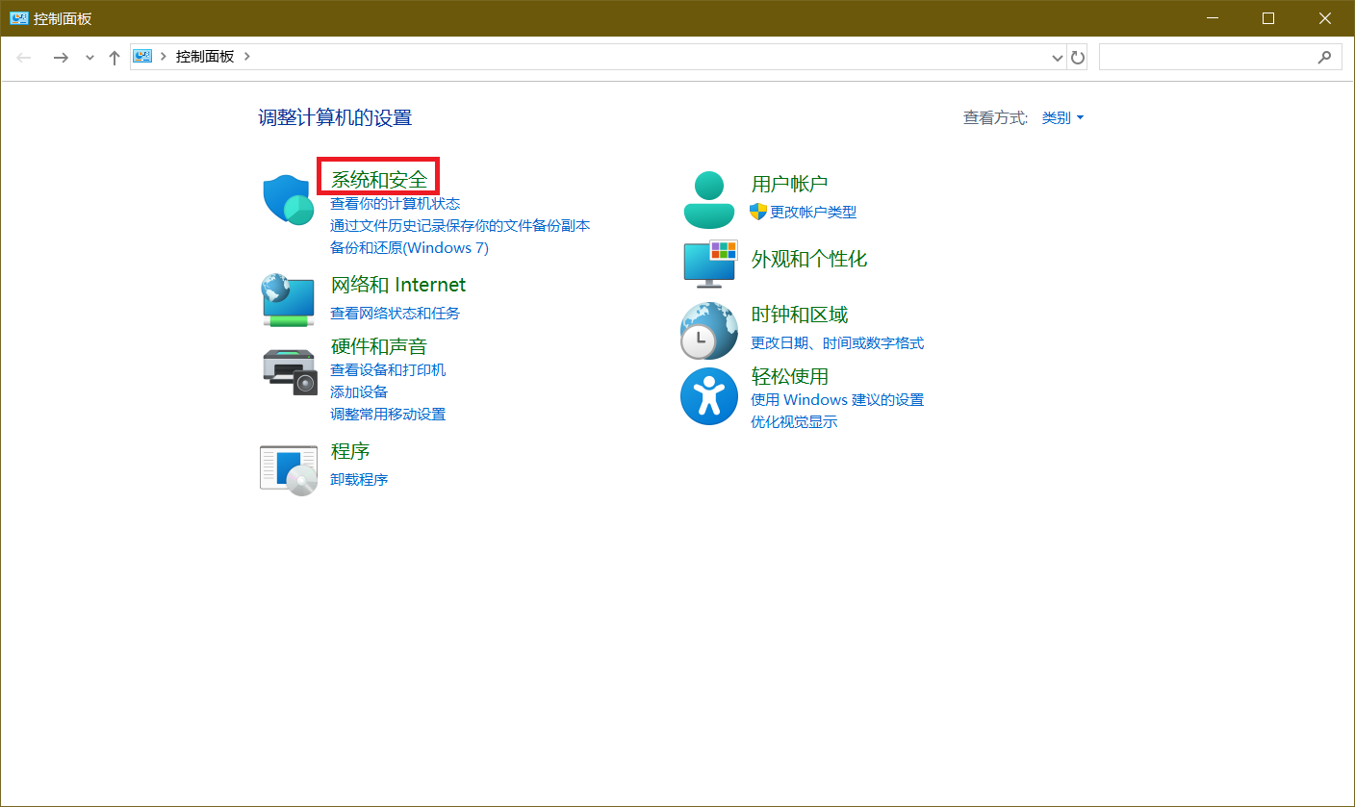
Task: Go up one folder level
Action: coord(115,58)
